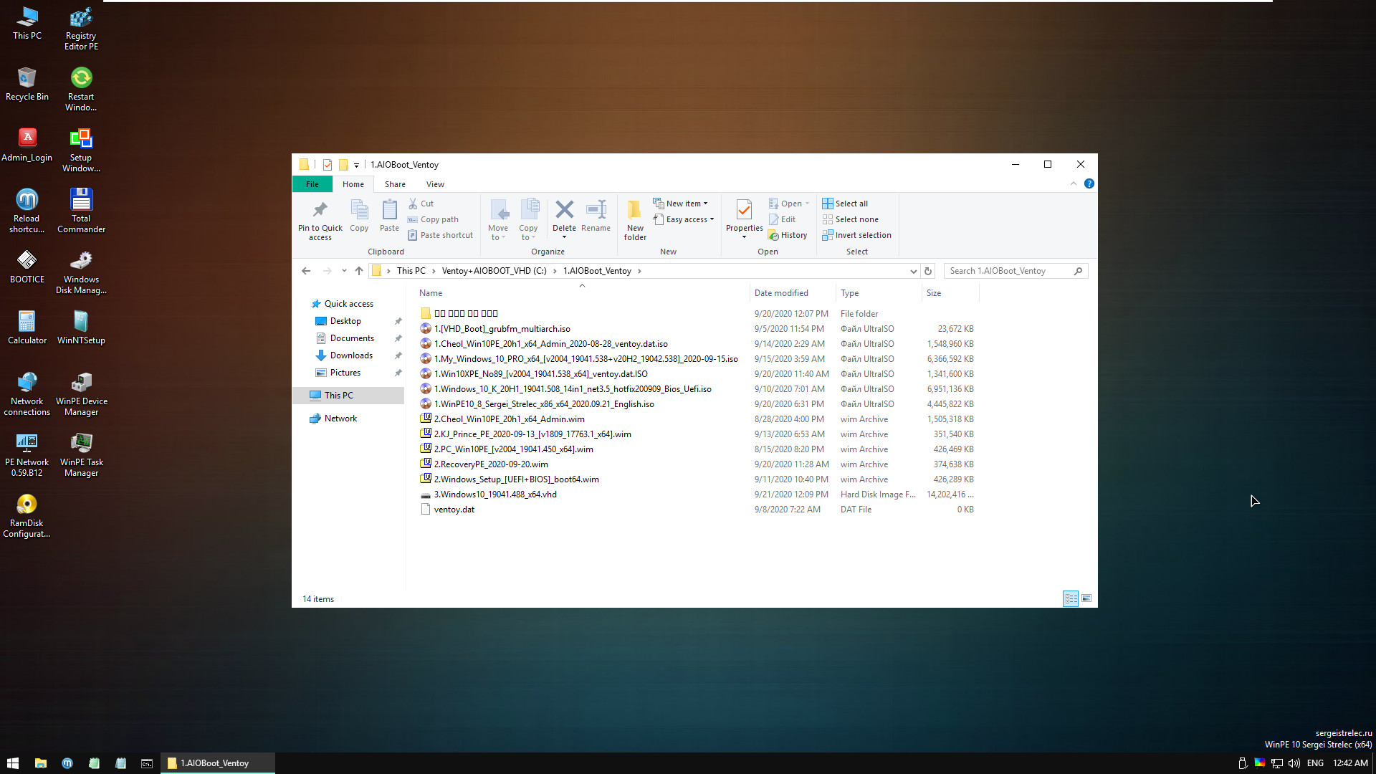This screenshot has width=1376, height=774.
Task: Open the Registry Editor PE icon
Action: (x=80, y=27)
